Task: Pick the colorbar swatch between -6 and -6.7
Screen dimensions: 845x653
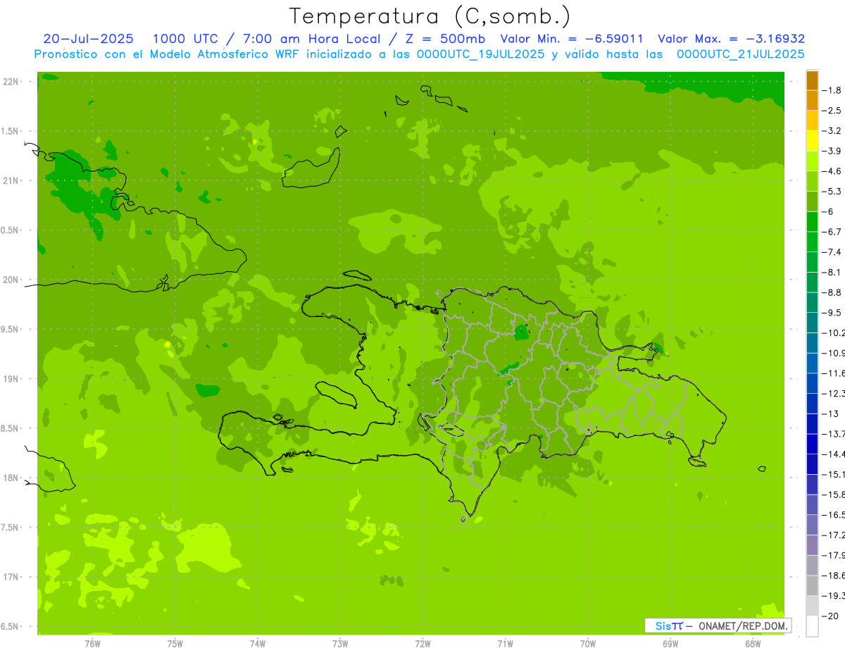Action: pos(812,222)
